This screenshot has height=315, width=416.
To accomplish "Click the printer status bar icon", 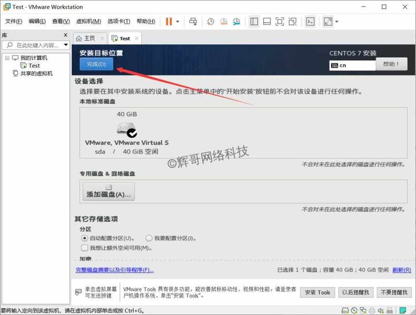I will coord(372,310).
